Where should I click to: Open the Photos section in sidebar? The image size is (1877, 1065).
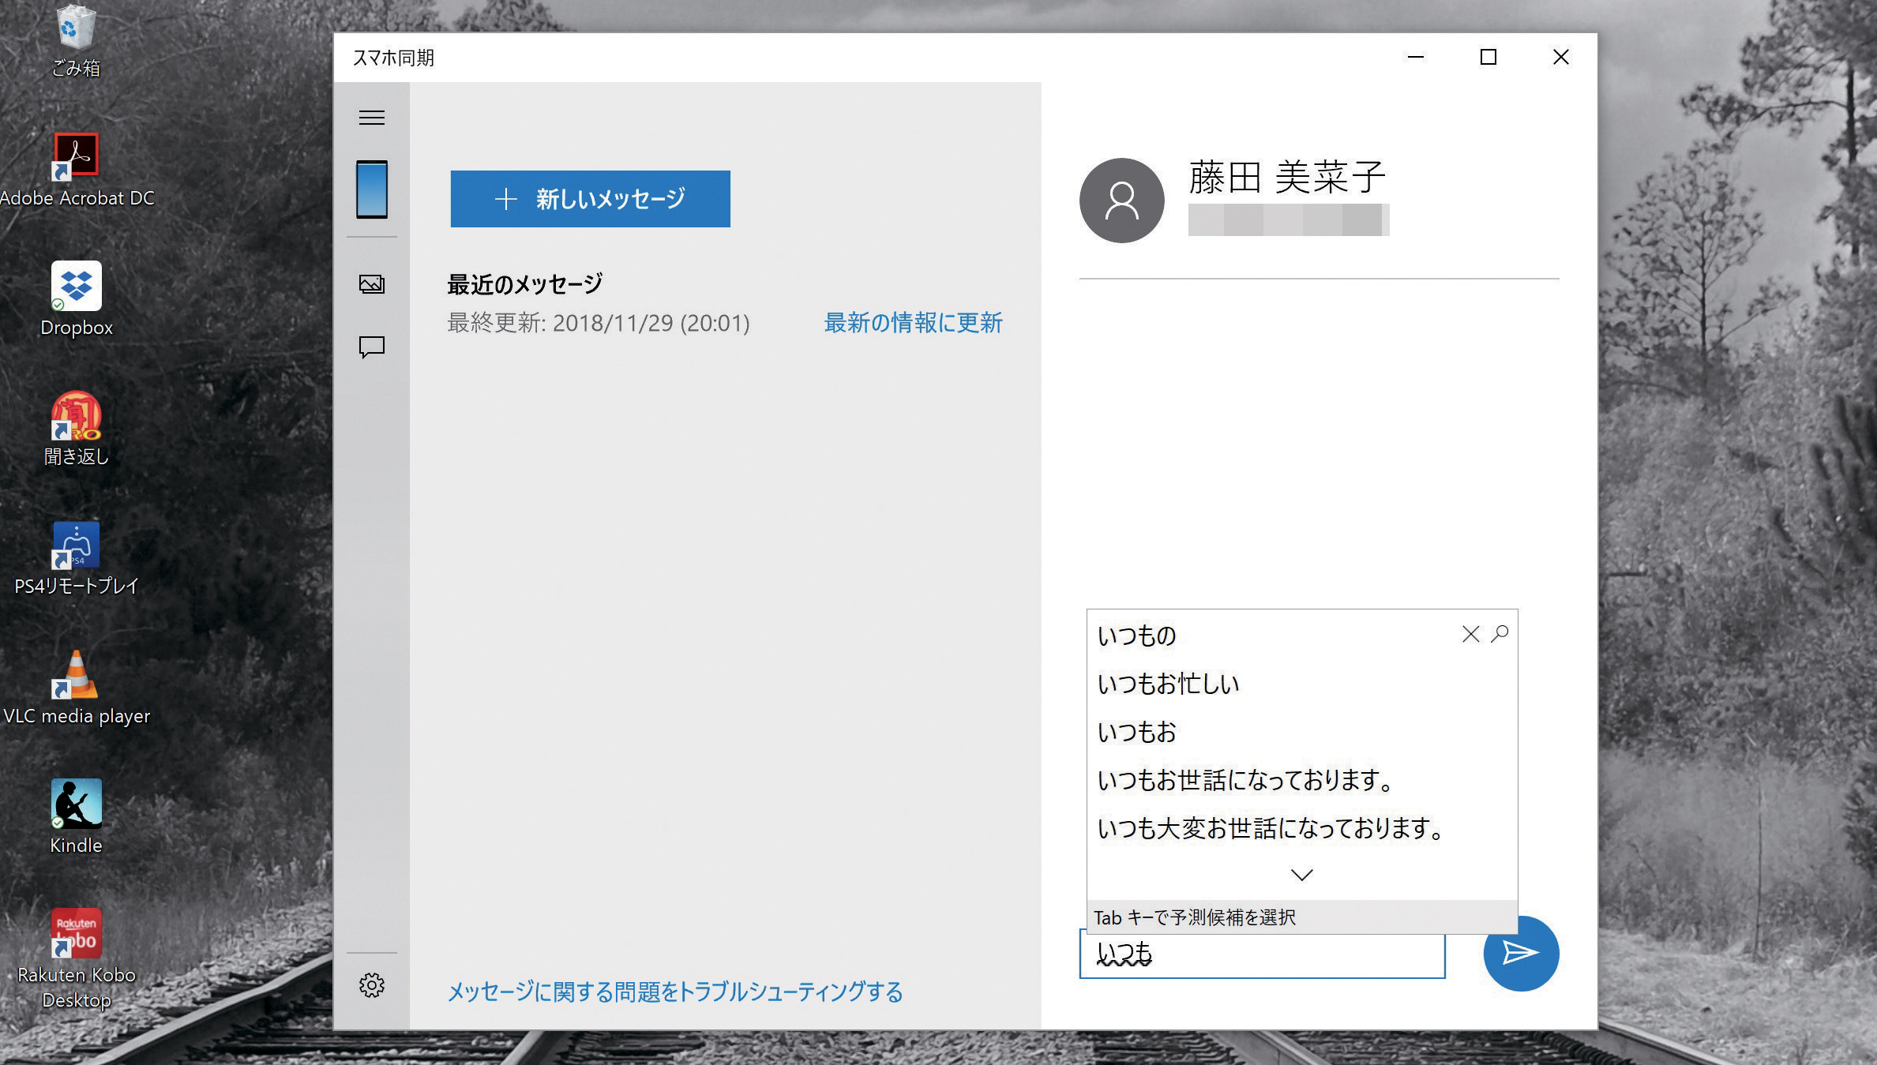pyautogui.click(x=371, y=284)
